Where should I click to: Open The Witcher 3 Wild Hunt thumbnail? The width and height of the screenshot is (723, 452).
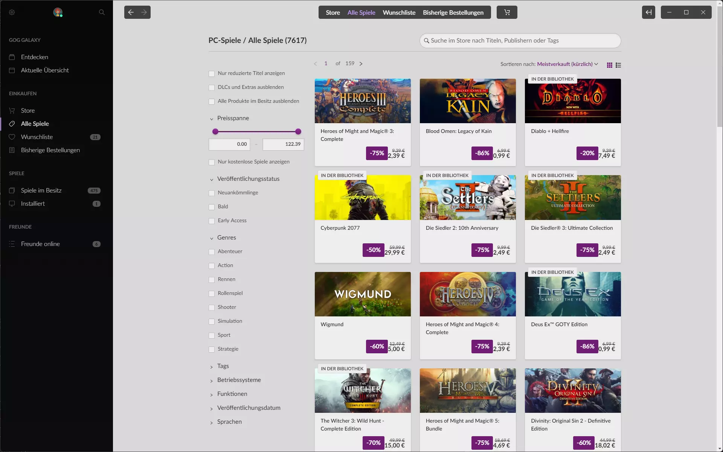click(x=363, y=391)
